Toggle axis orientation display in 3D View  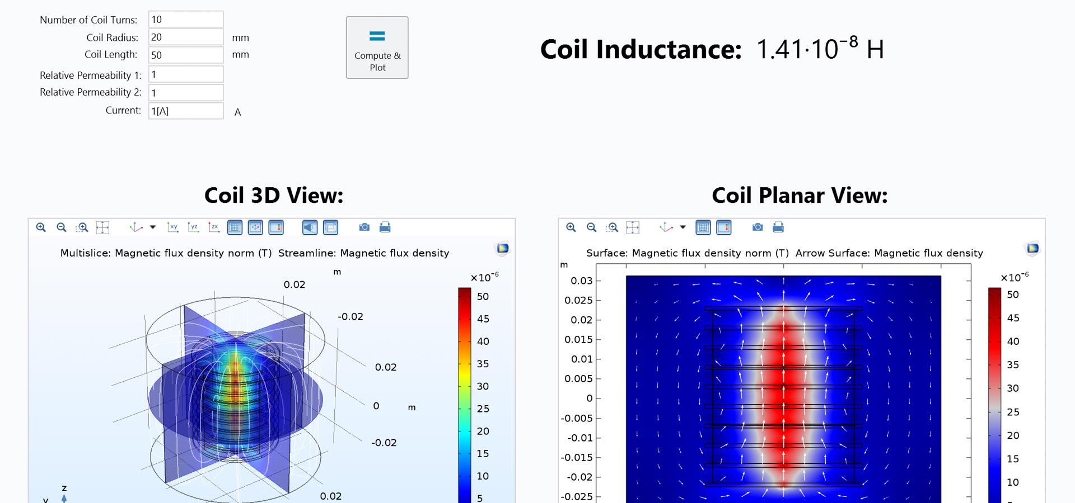click(x=255, y=227)
